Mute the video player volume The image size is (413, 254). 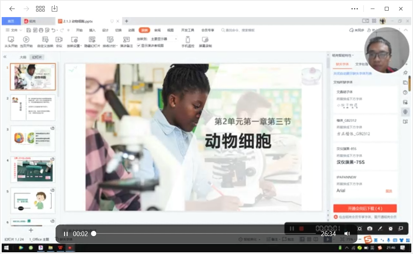pos(347,234)
